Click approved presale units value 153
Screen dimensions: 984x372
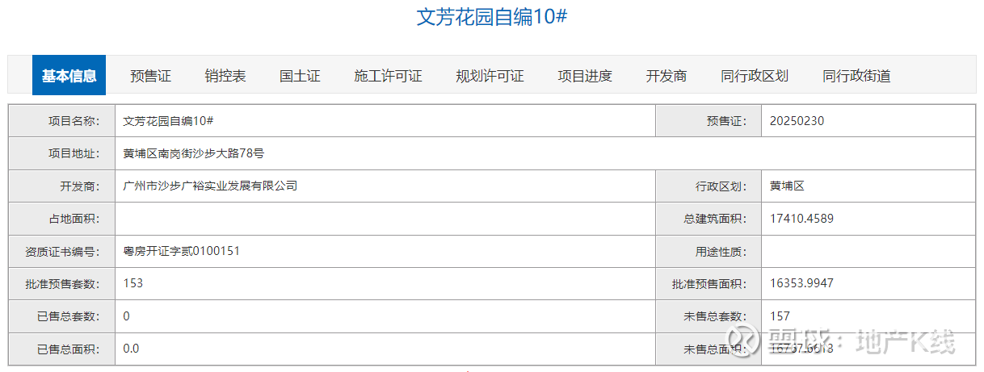pyautogui.click(x=133, y=283)
